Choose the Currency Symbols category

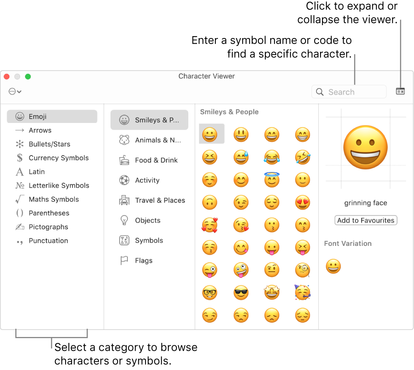click(58, 158)
